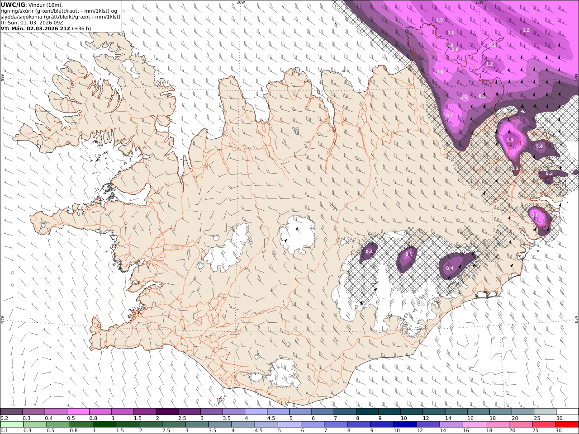
Task: Click the 'VT: Mán. 02.03.2026 21Z' valid time
Action: pos(35,28)
